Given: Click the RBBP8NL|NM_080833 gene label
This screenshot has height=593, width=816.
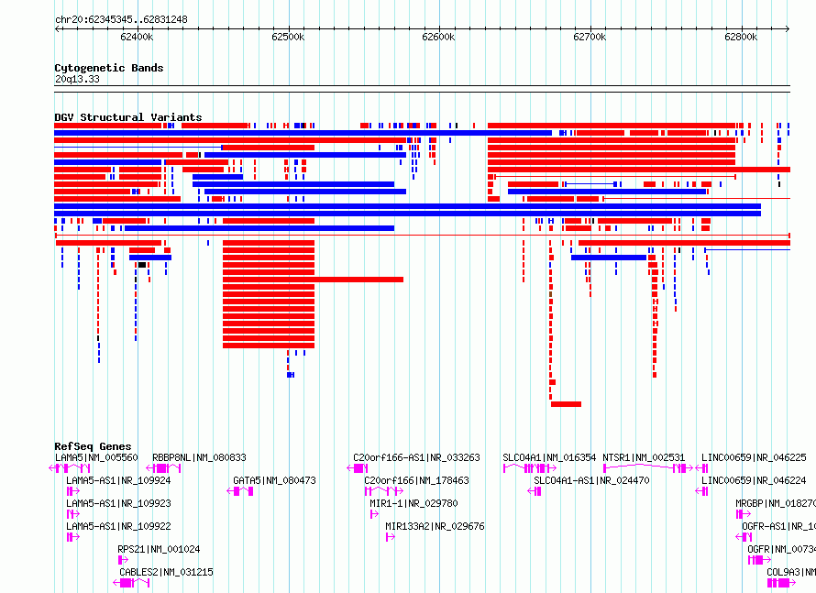Looking at the screenshot, I should point(199,457).
